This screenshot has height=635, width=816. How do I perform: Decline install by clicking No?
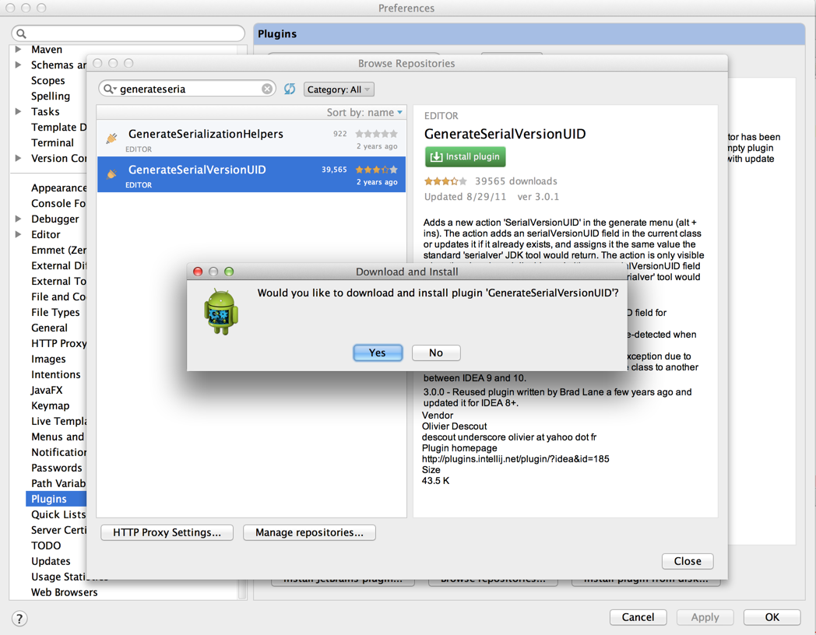coord(436,353)
